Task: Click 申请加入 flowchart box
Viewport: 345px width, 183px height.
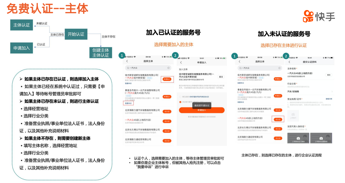Action: (x=22, y=48)
